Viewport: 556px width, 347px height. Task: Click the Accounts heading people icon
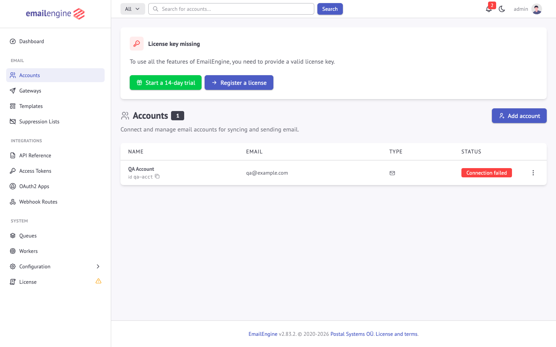pos(125,116)
